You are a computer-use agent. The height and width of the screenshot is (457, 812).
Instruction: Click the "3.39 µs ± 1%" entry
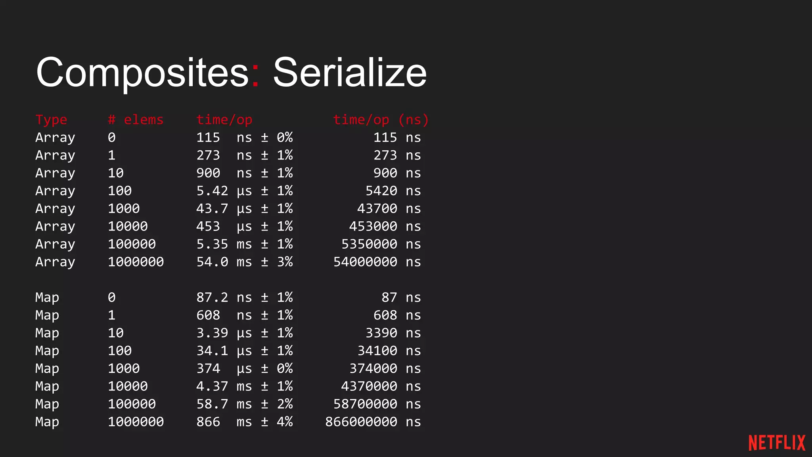[244, 333]
